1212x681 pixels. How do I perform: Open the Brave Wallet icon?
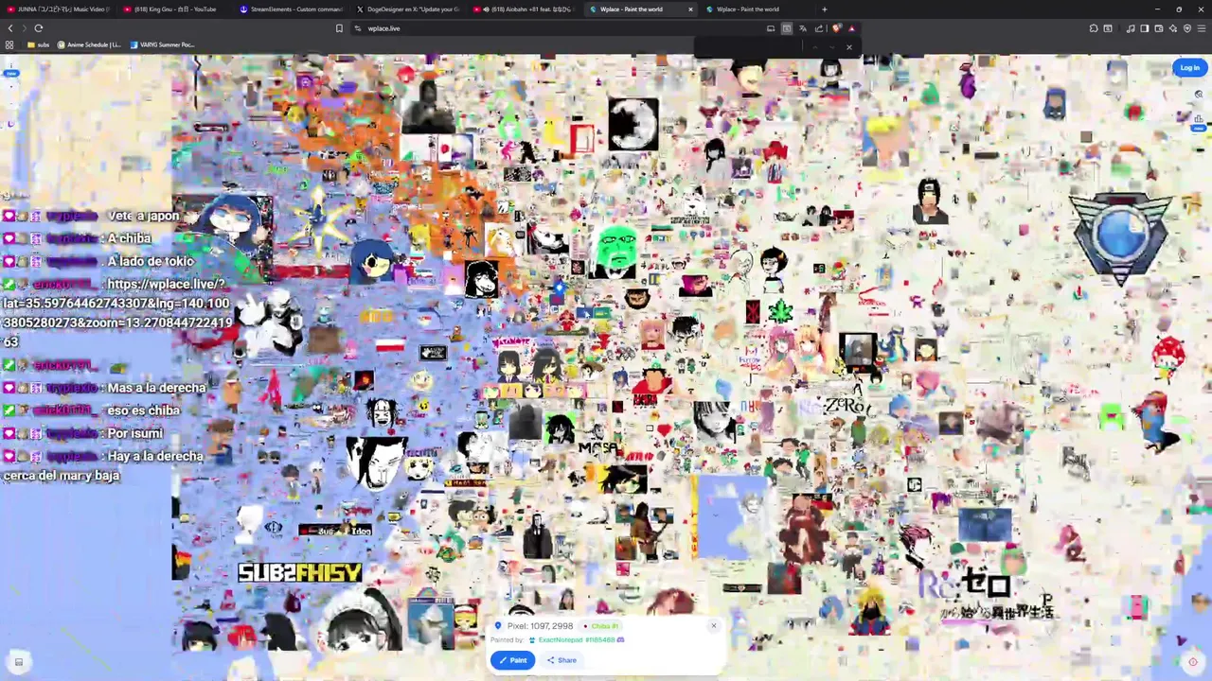click(x=1159, y=28)
